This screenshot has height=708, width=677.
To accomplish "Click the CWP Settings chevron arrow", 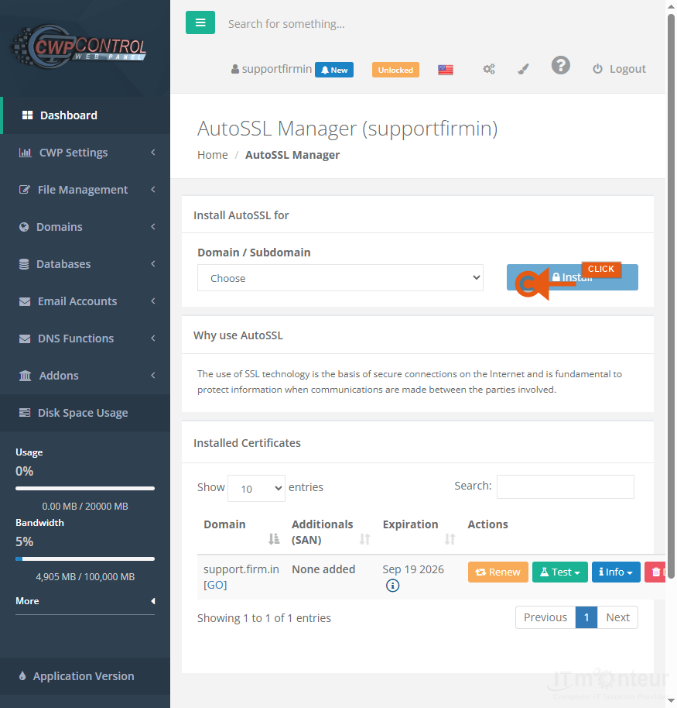I will tap(153, 152).
